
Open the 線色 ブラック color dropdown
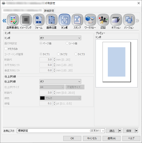pos(60,98)
